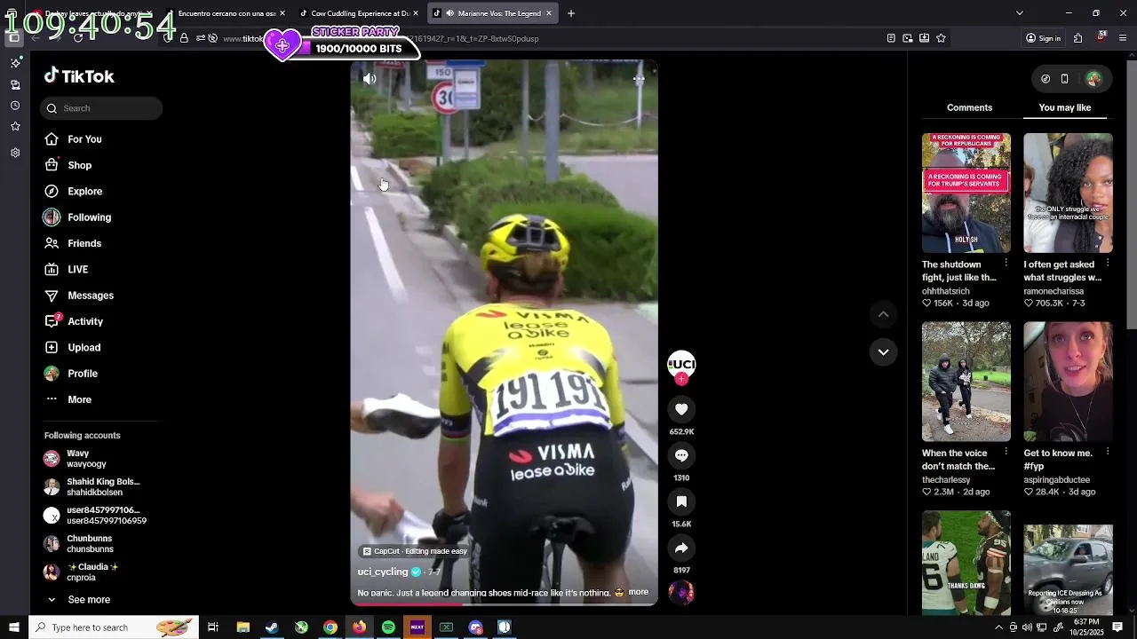Open Steam from the Windows taskbar
The image size is (1137, 639).
pos(272,627)
